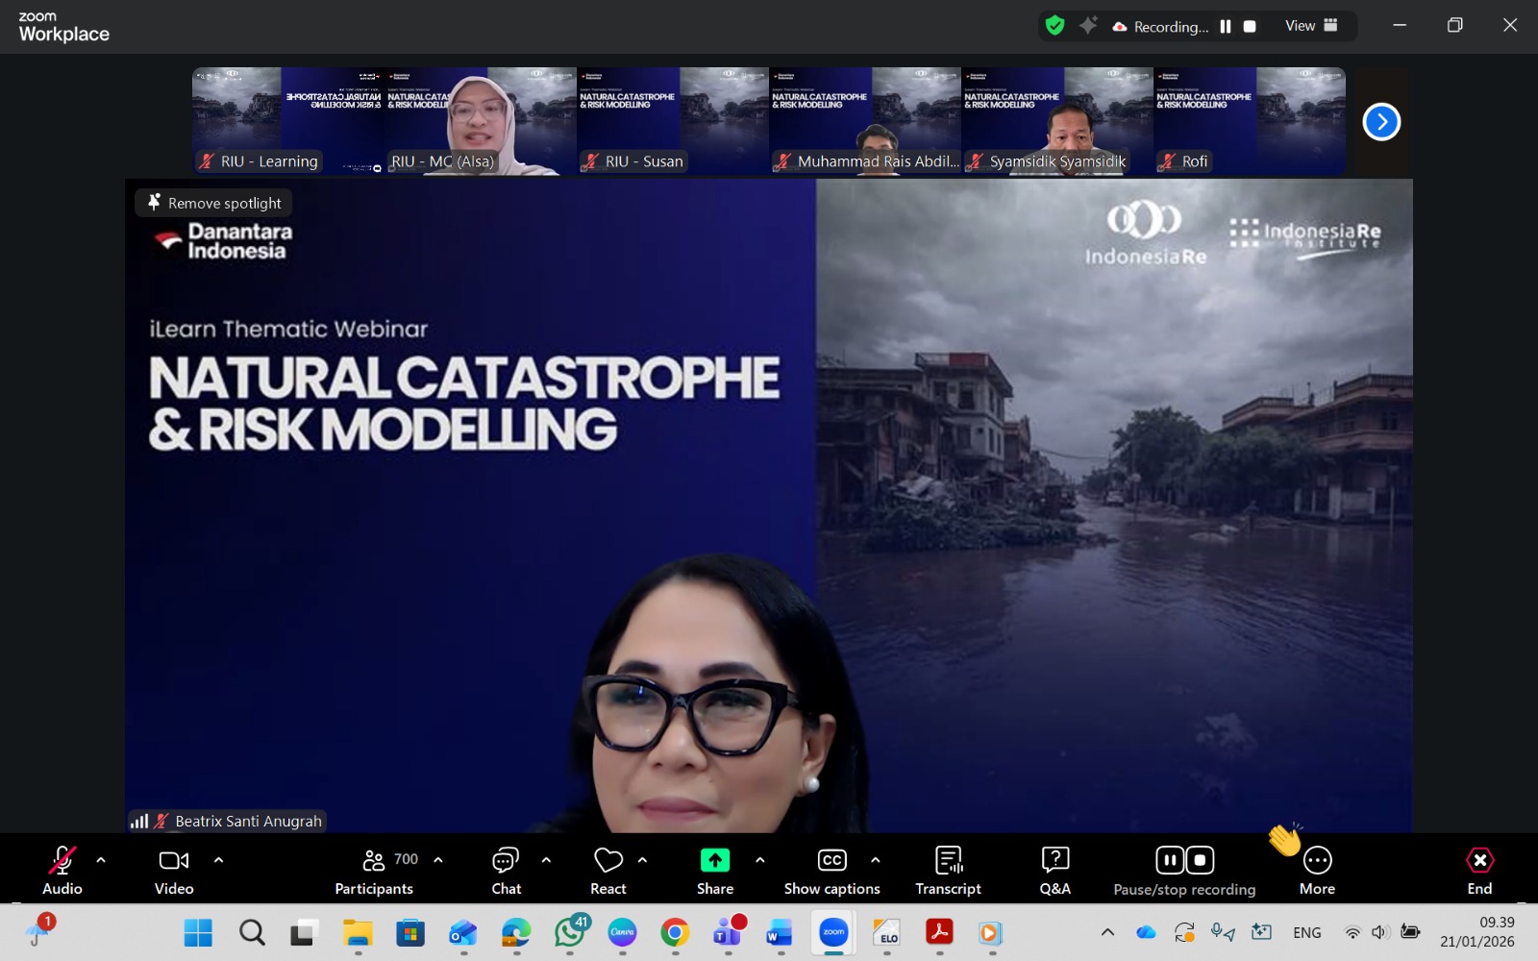Toggle the Video camera on or off
The width and height of the screenshot is (1538, 961).
tap(174, 870)
